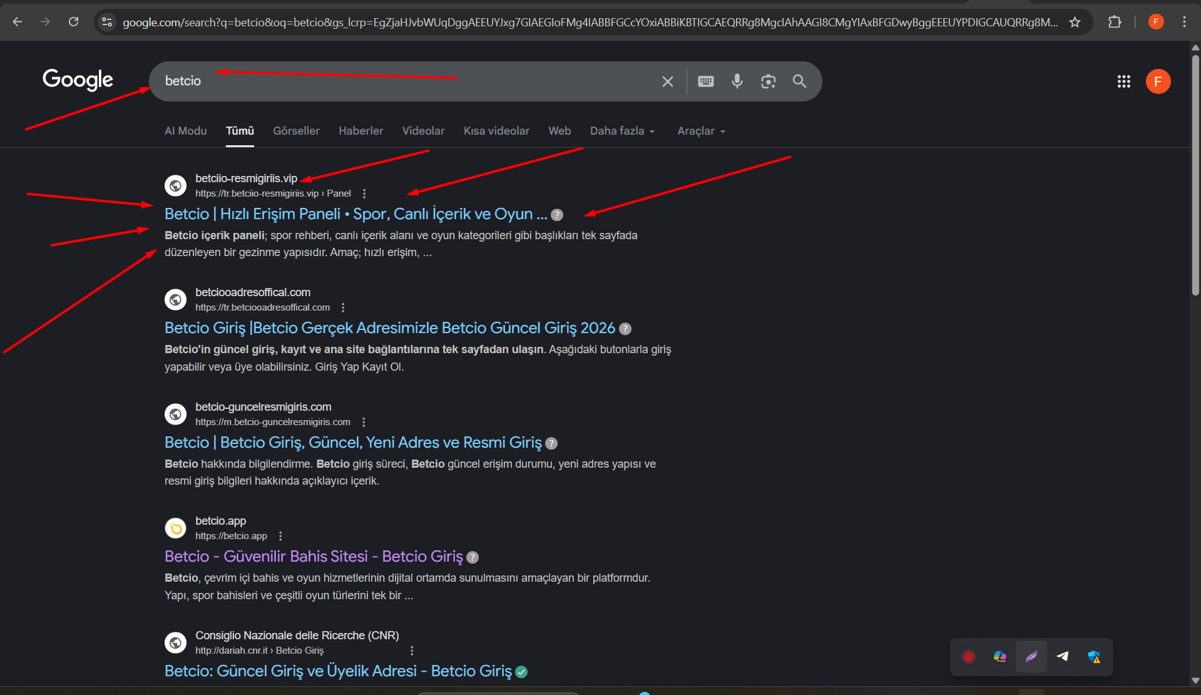Click the betciooadresoffical.com site name

point(253,292)
